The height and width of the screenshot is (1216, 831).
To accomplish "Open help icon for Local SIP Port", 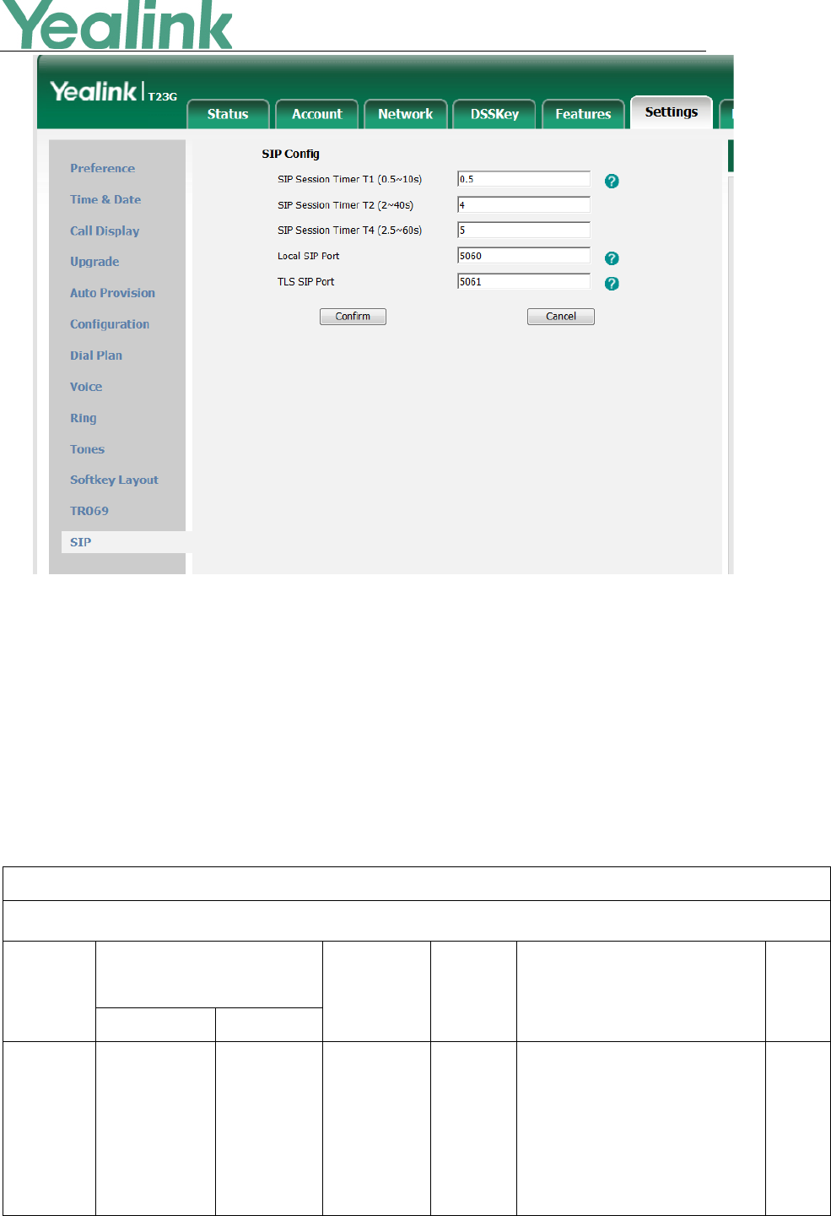I will 612,258.
